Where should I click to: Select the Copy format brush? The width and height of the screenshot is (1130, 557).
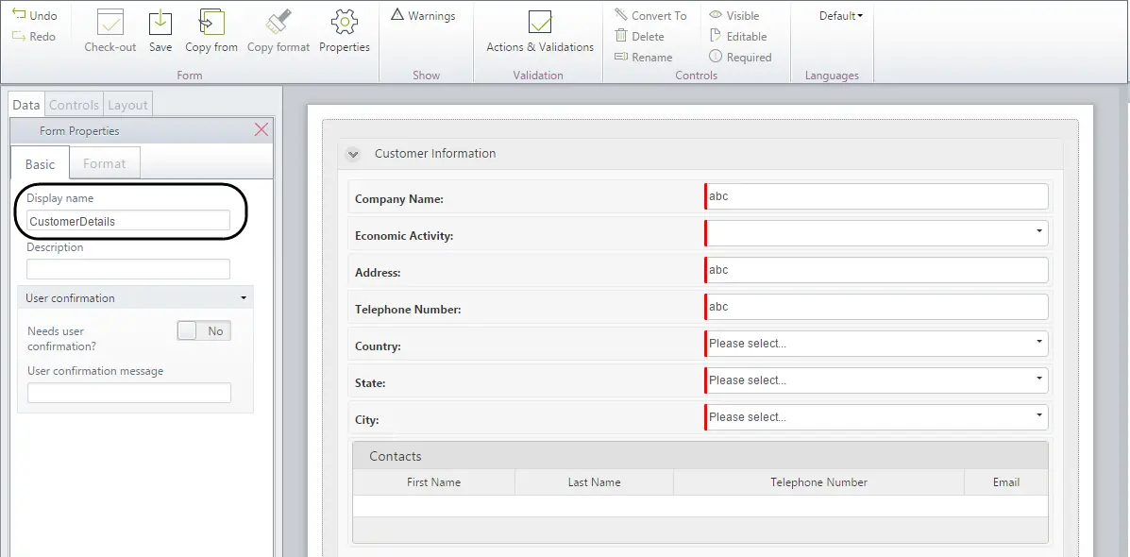coord(278,23)
